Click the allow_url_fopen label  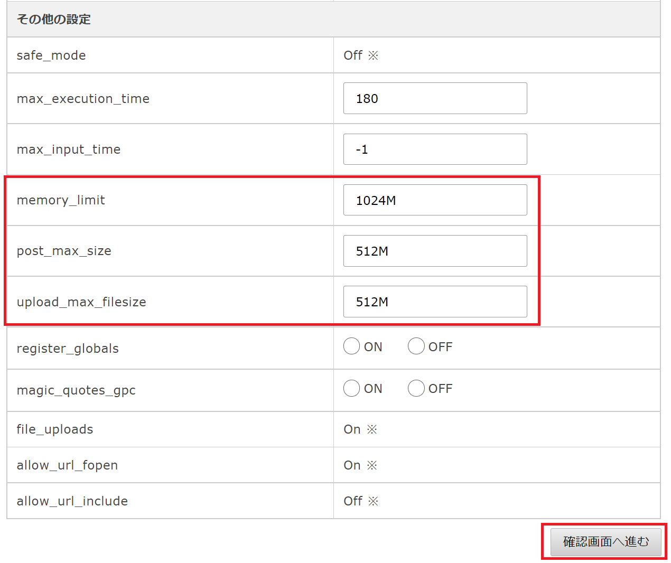tap(67, 465)
